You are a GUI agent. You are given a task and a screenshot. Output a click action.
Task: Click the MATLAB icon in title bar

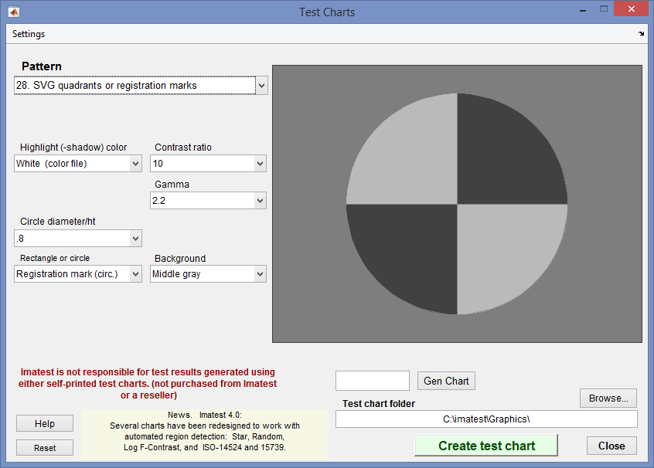(x=14, y=12)
